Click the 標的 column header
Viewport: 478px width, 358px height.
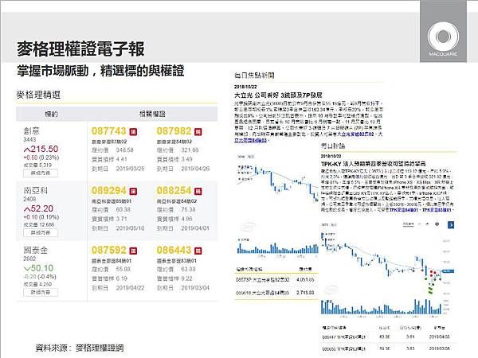coord(51,114)
